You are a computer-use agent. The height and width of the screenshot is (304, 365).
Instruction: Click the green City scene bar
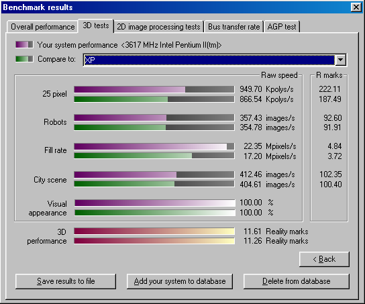pyautogui.click(x=154, y=184)
